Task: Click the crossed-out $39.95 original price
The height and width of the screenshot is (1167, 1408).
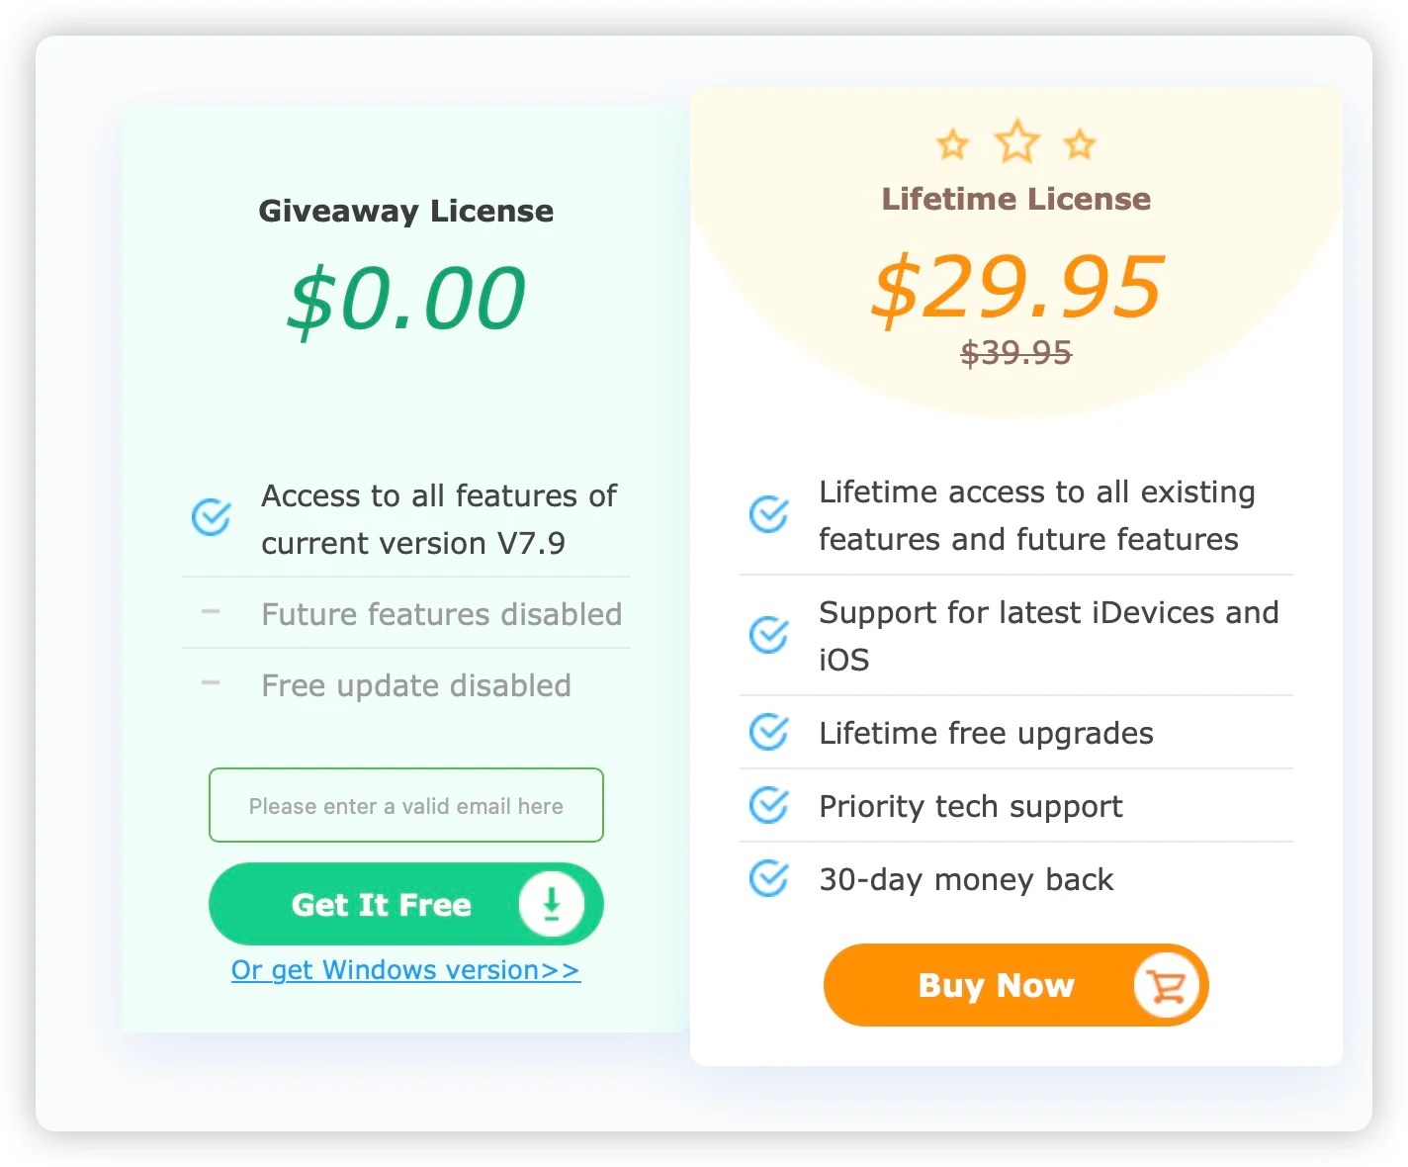Action: [x=1016, y=352]
